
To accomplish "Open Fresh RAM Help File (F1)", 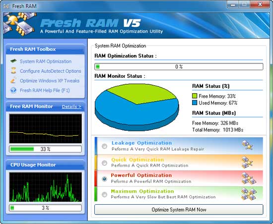I will point(45,90).
